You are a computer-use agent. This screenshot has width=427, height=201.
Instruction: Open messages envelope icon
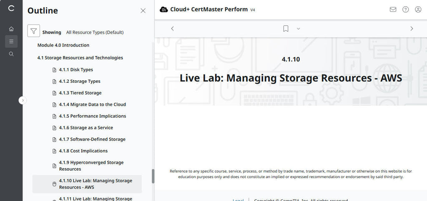point(393,10)
